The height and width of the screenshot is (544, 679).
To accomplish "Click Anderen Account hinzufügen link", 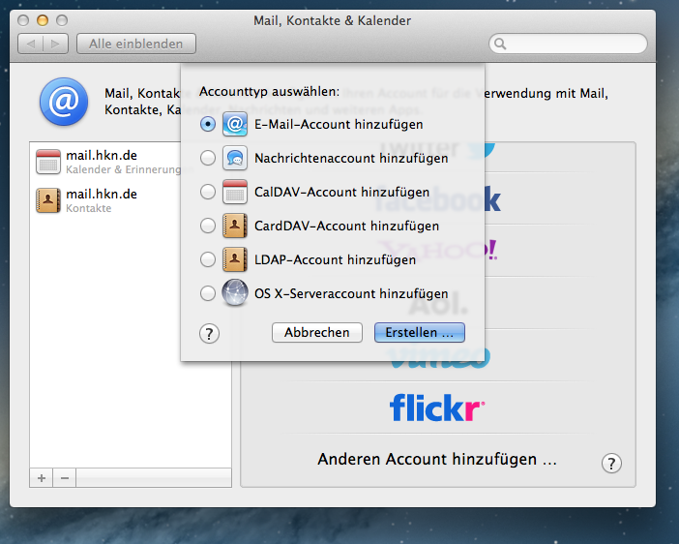I will [x=437, y=459].
